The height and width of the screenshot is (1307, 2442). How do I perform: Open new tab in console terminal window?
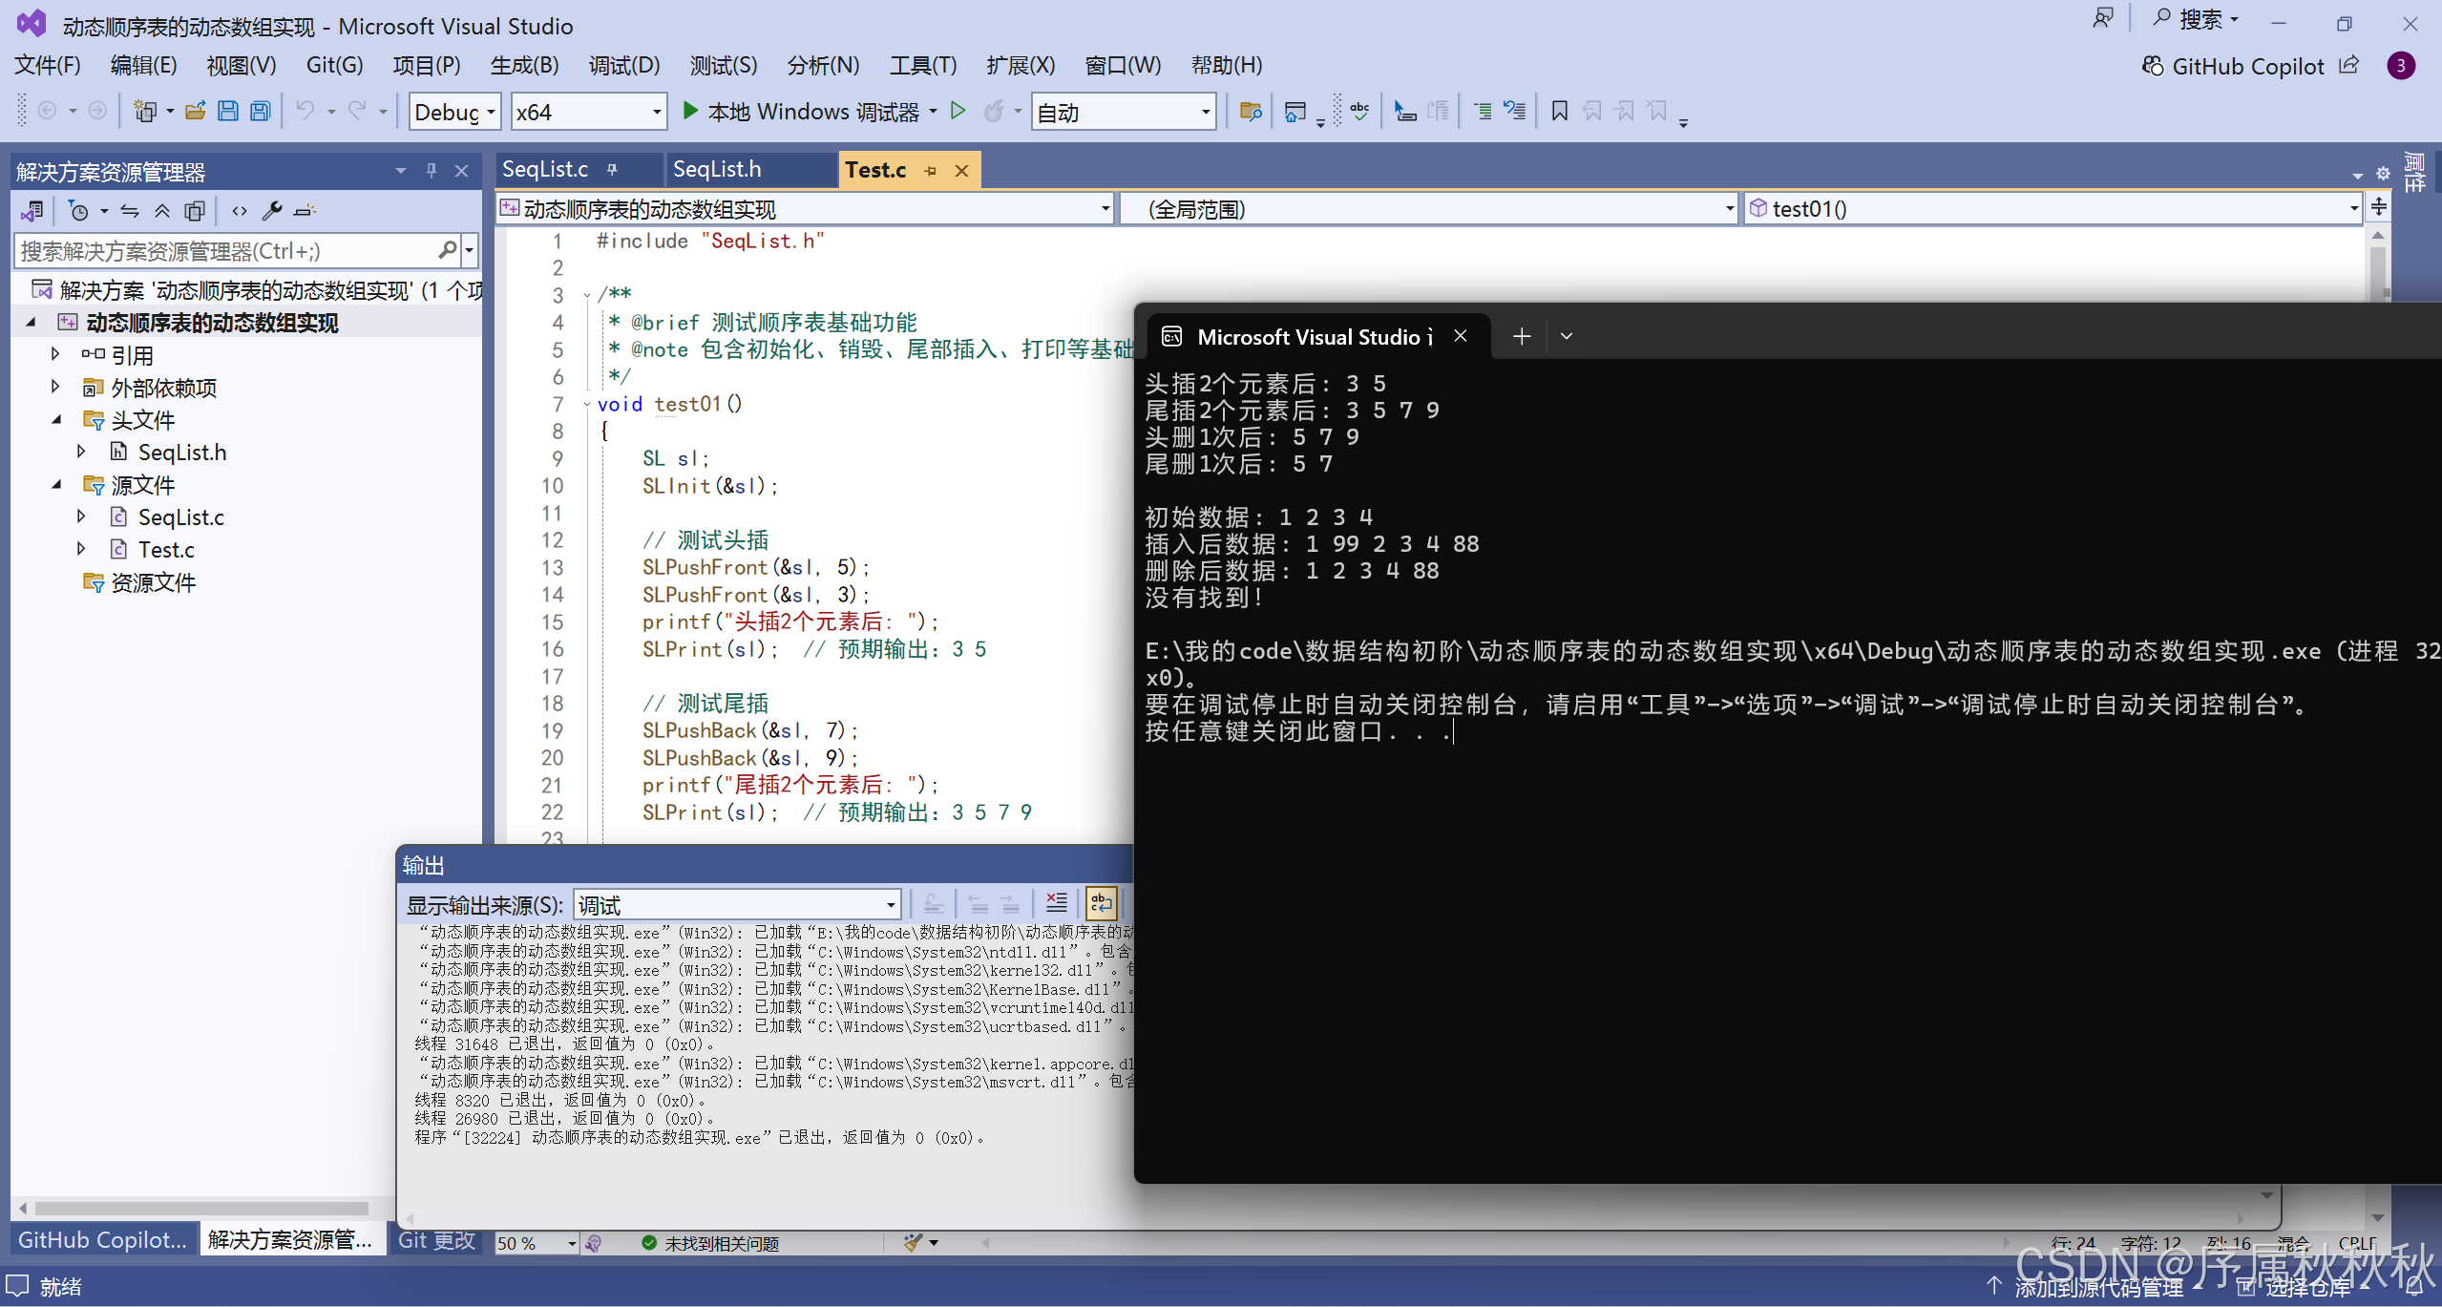[x=1522, y=335]
